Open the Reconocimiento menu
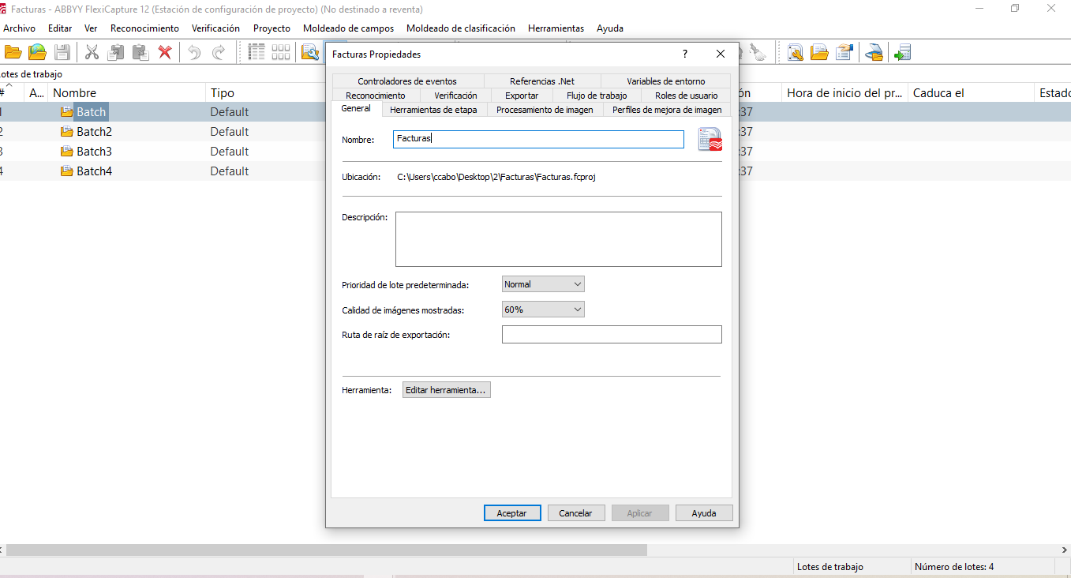Screen dimensions: 1071x578 (144, 28)
